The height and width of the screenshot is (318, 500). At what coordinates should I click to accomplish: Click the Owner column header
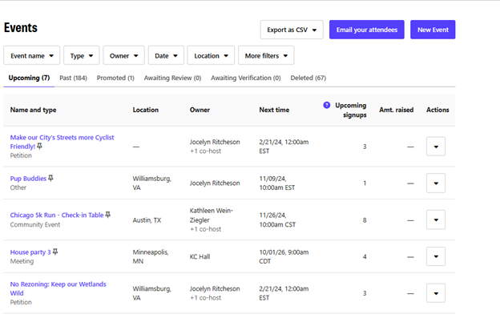(x=200, y=110)
